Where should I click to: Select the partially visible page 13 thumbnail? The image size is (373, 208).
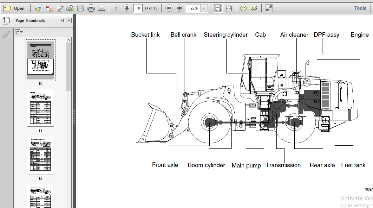click(x=41, y=196)
